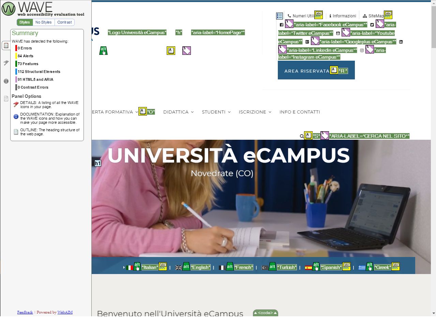Click the '91 HTML5 and ARIA' summary row

pos(34,79)
